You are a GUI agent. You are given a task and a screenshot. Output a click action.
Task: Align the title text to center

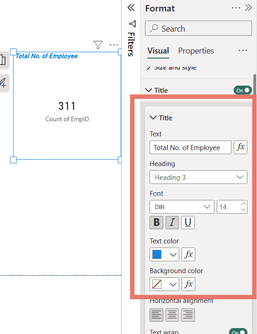point(172,315)
